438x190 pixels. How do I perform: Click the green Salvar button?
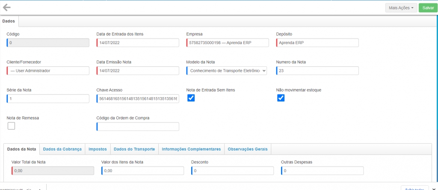point(428,8)
